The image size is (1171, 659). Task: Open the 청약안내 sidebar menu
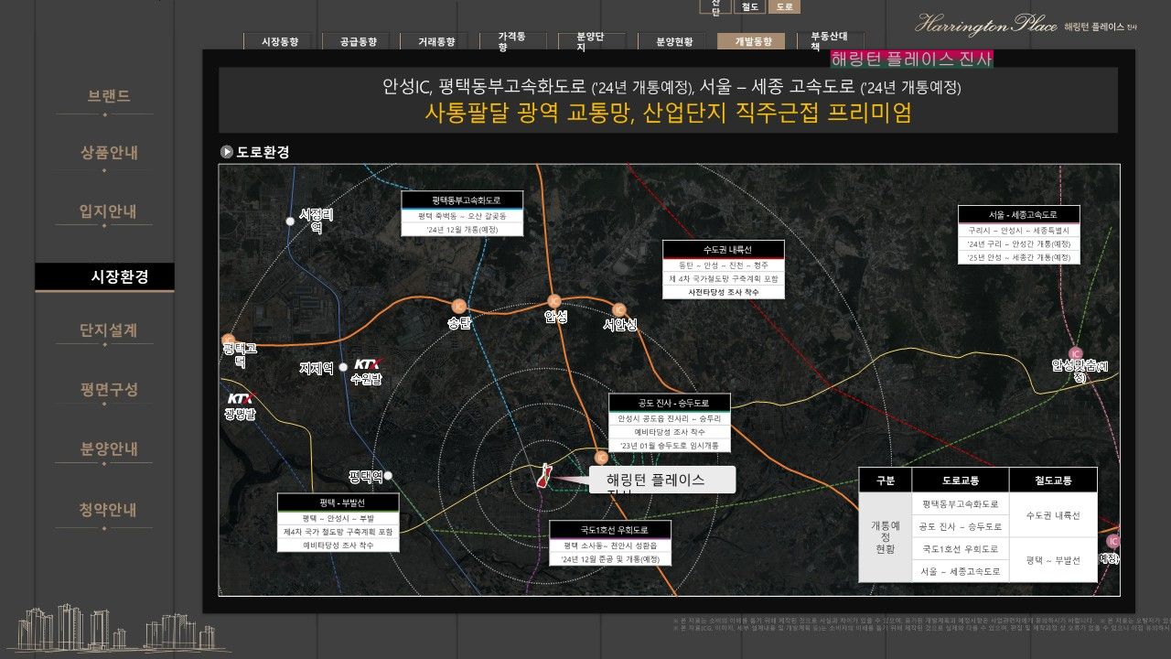coord(109,510)
